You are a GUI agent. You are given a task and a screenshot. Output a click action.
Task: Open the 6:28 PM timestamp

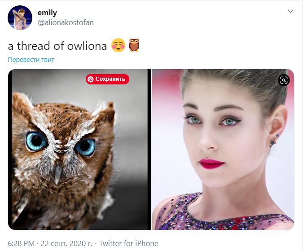[x=22, y=243]
